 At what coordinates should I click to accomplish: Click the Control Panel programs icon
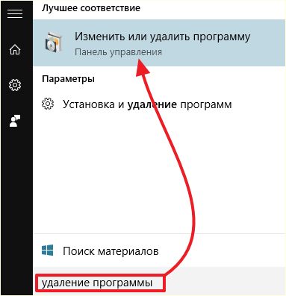pyautogui.click(x=54, y=42)
